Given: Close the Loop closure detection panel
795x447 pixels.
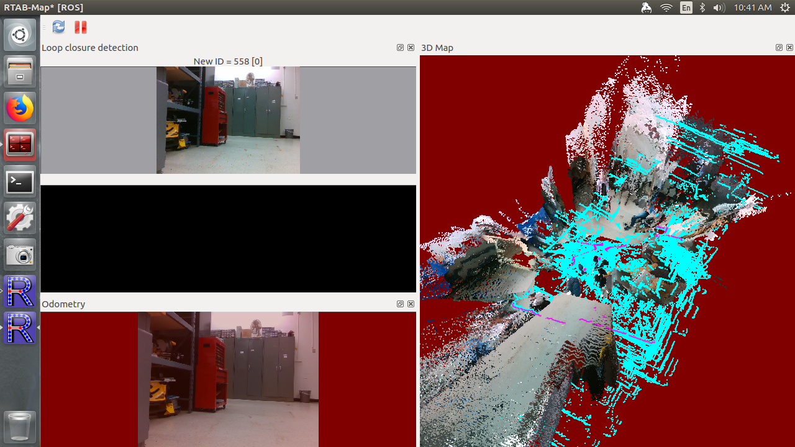Looking at the screenshot, I should [x=411, y=48].
